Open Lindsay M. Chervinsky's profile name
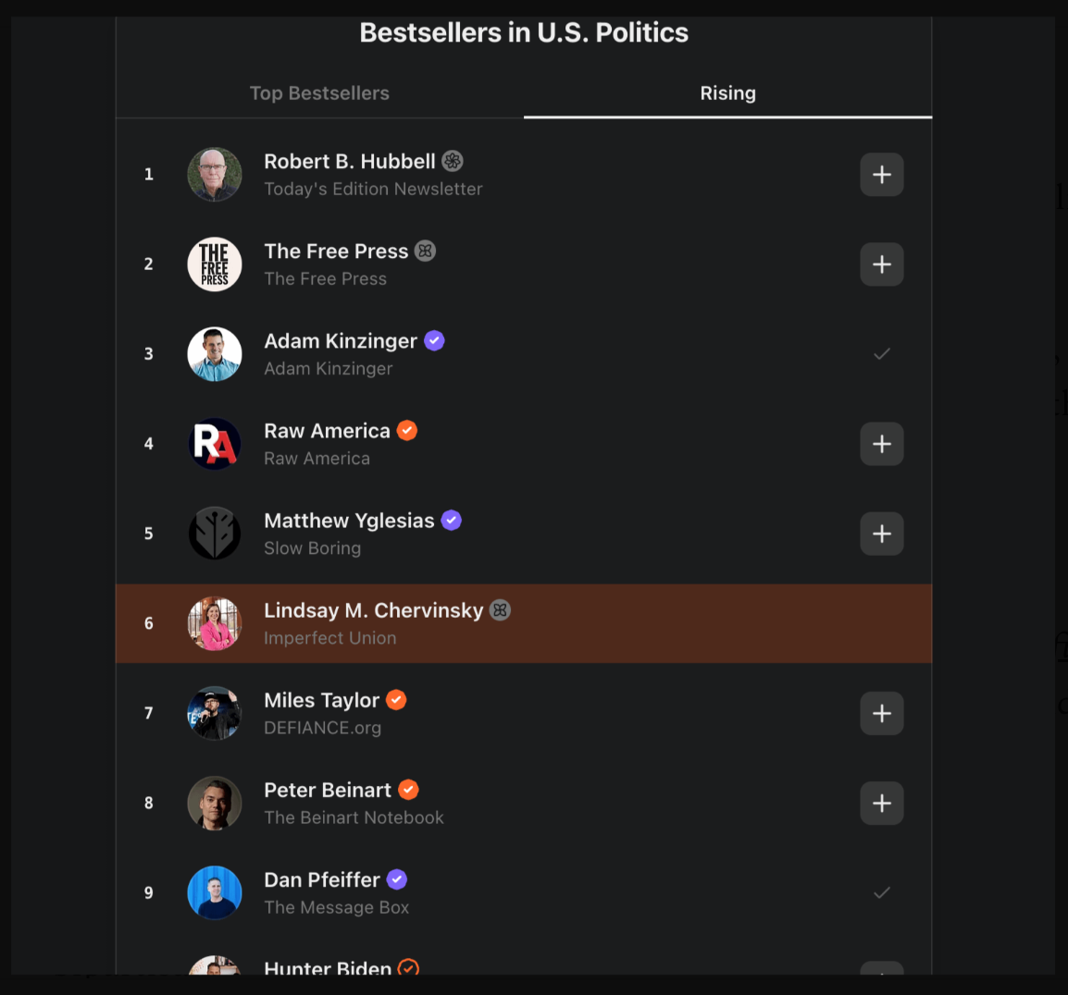The image size is (1068, 995). click(x=373, y=610)
